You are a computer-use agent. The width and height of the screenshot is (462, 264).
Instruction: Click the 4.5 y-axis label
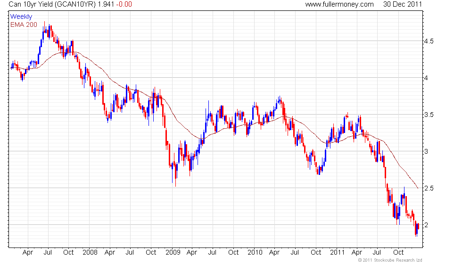(x=429, y=41)
